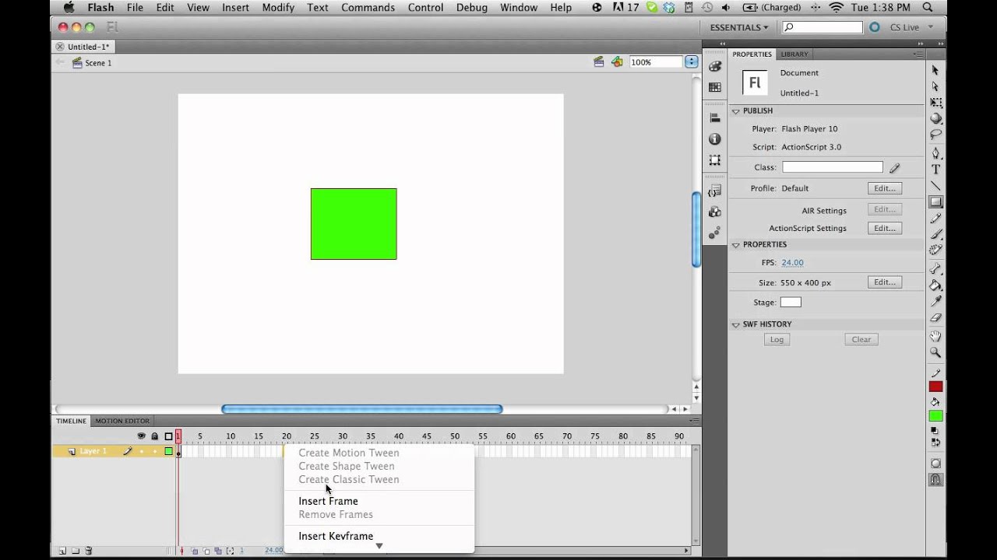This screenshot has height=560, width=997.
Task: Open the Color panel palette icon
Action: [715, 67]
